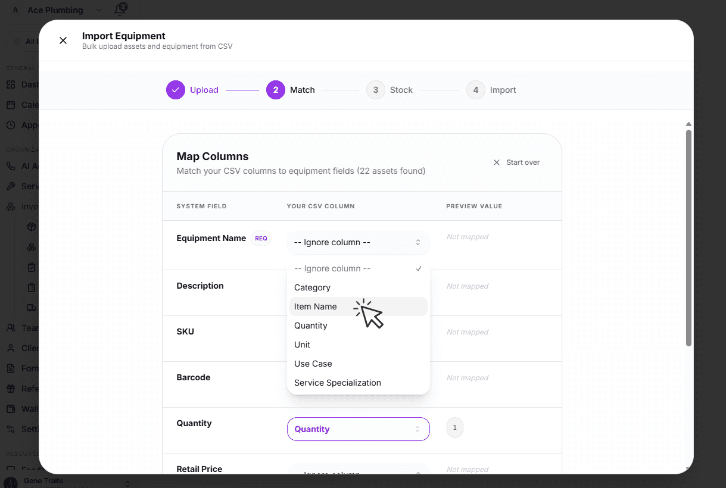Viewport: 726px width, 488px height.
Task: Click the Import Equipment dialog title
Action: (x=124, y=36)
